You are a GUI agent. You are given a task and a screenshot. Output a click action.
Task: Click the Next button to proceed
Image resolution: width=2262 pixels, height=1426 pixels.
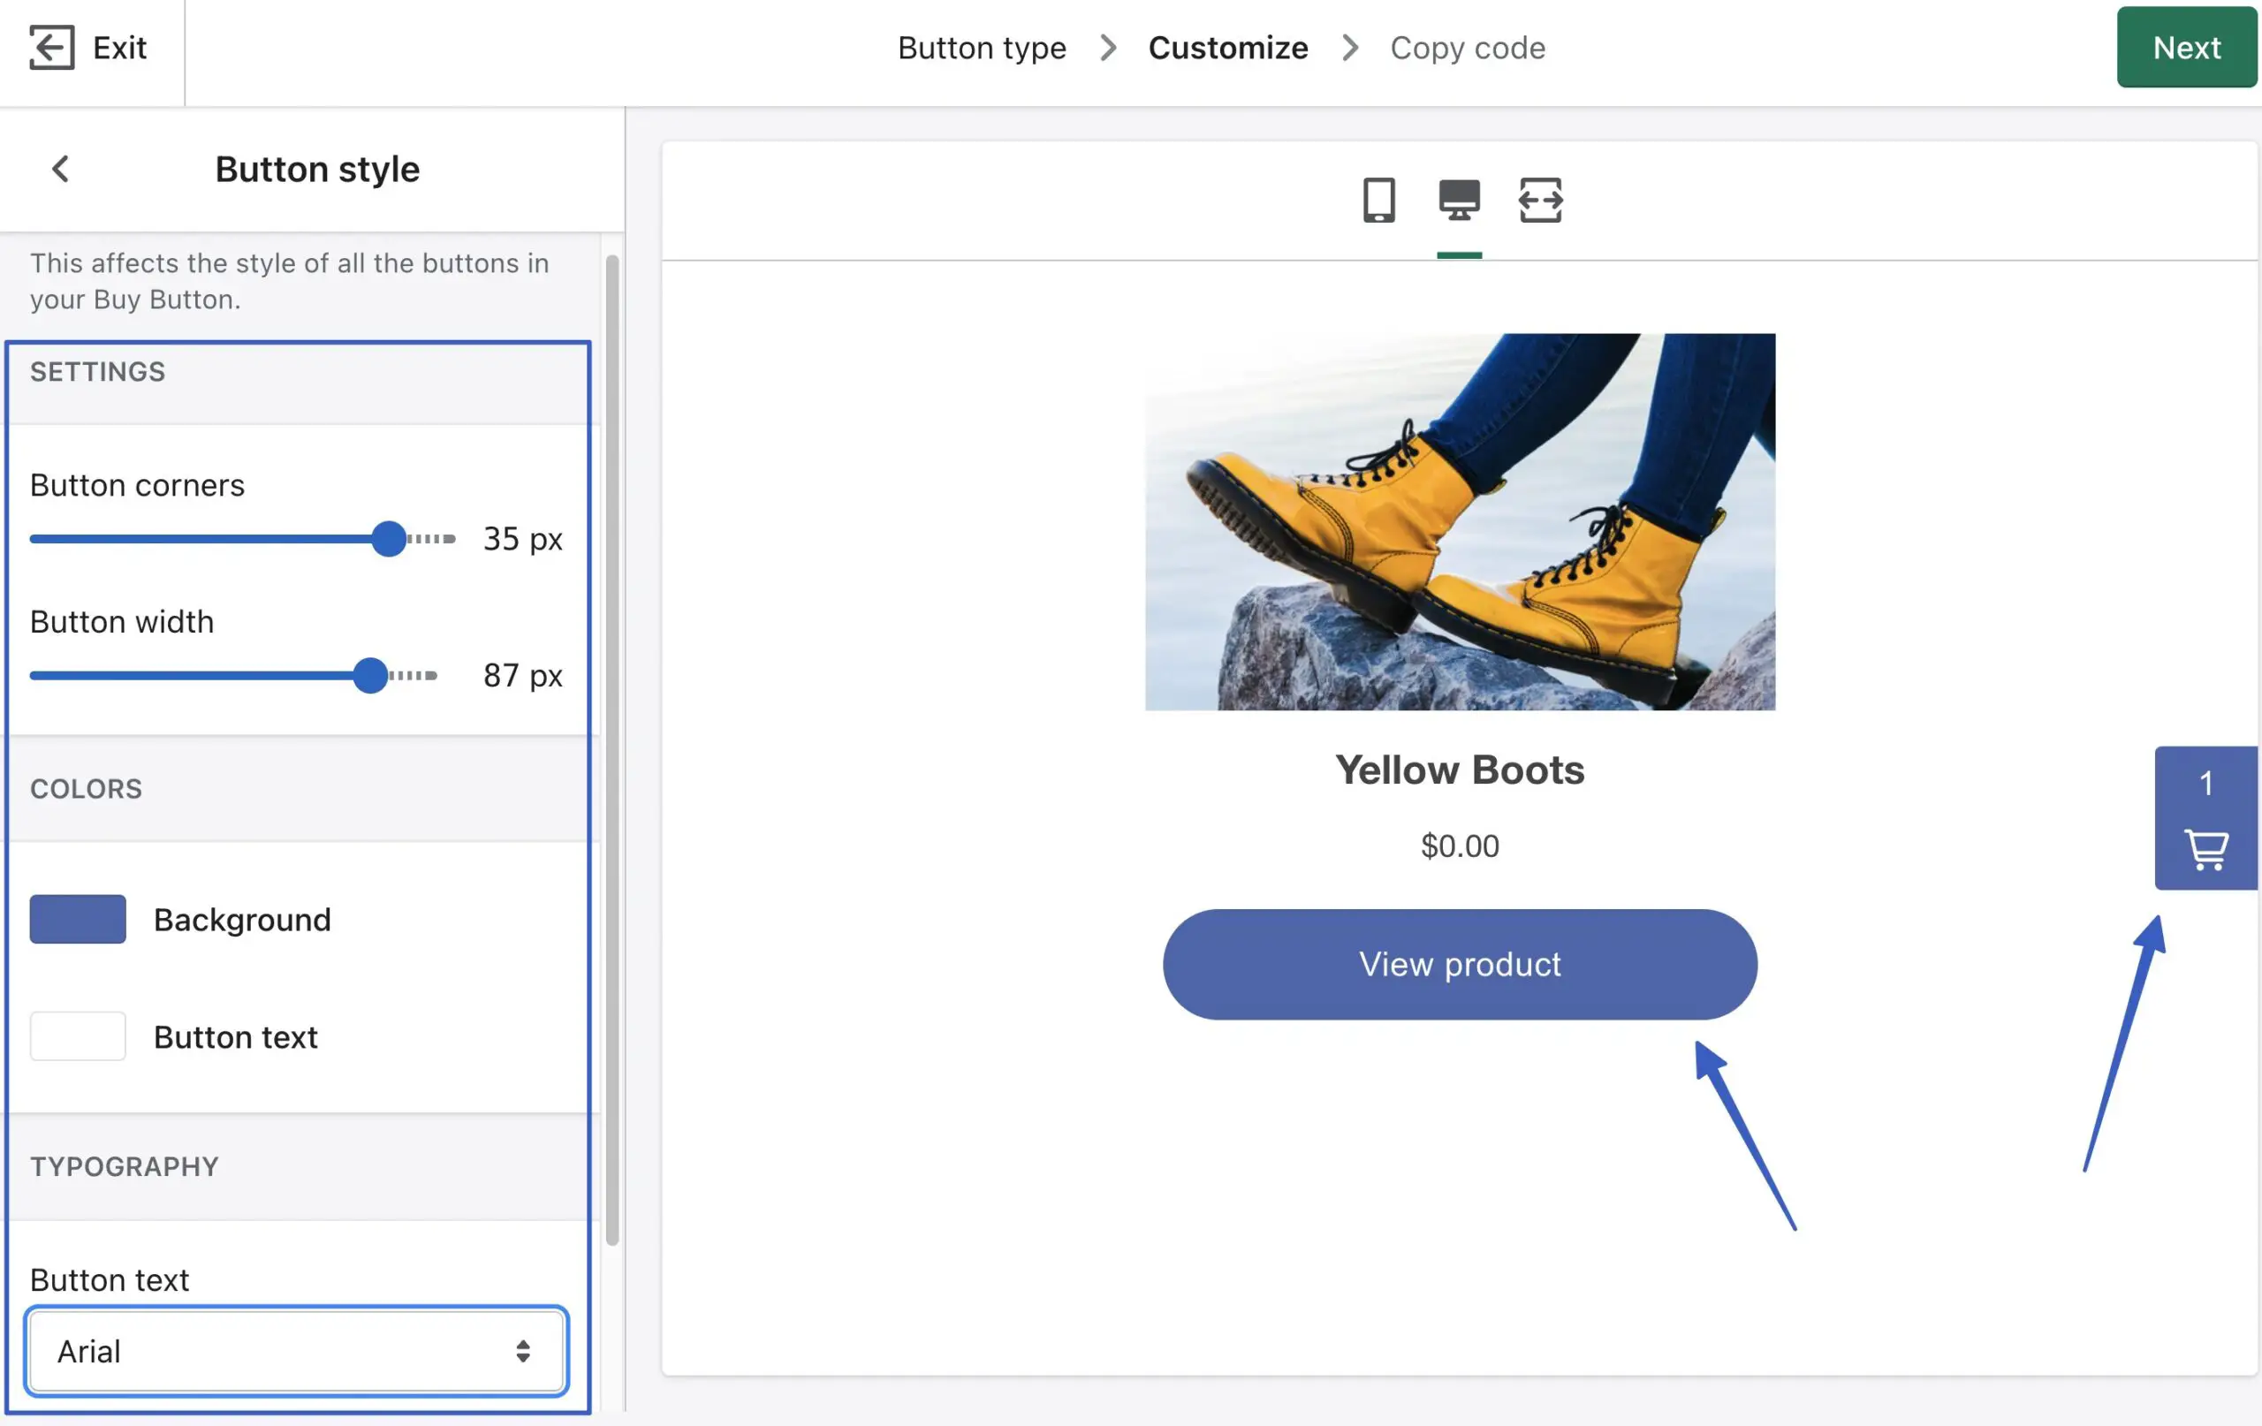tap(2188, 46)
